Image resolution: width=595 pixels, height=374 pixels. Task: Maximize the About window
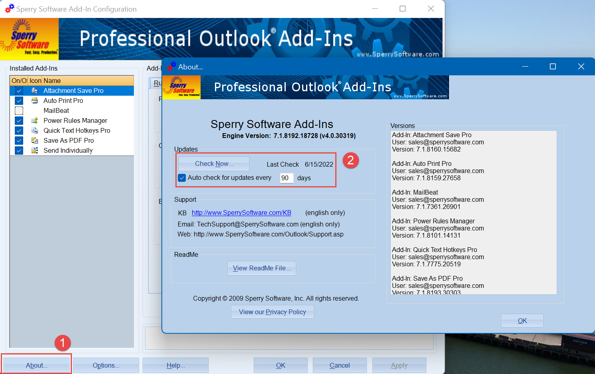553,67
